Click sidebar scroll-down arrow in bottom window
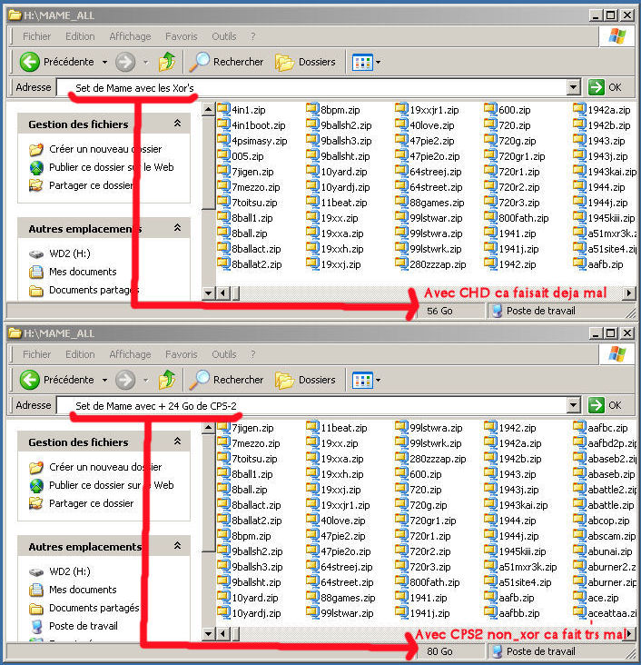Image resolution: width=641 pixels, height=665 pixels. [x=208, y=634]
